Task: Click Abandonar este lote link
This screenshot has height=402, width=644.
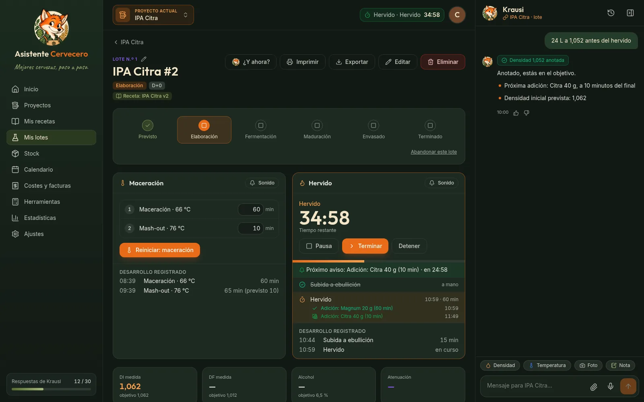Action: pos(434,152)
